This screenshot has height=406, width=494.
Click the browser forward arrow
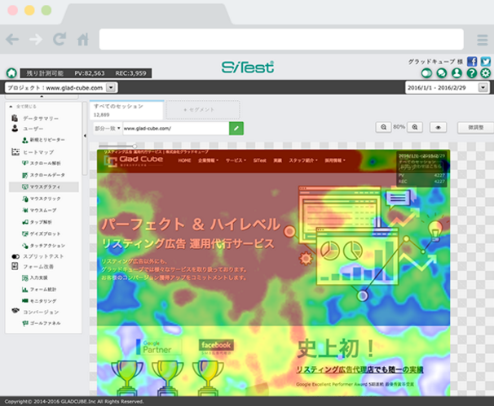[36, 40]
